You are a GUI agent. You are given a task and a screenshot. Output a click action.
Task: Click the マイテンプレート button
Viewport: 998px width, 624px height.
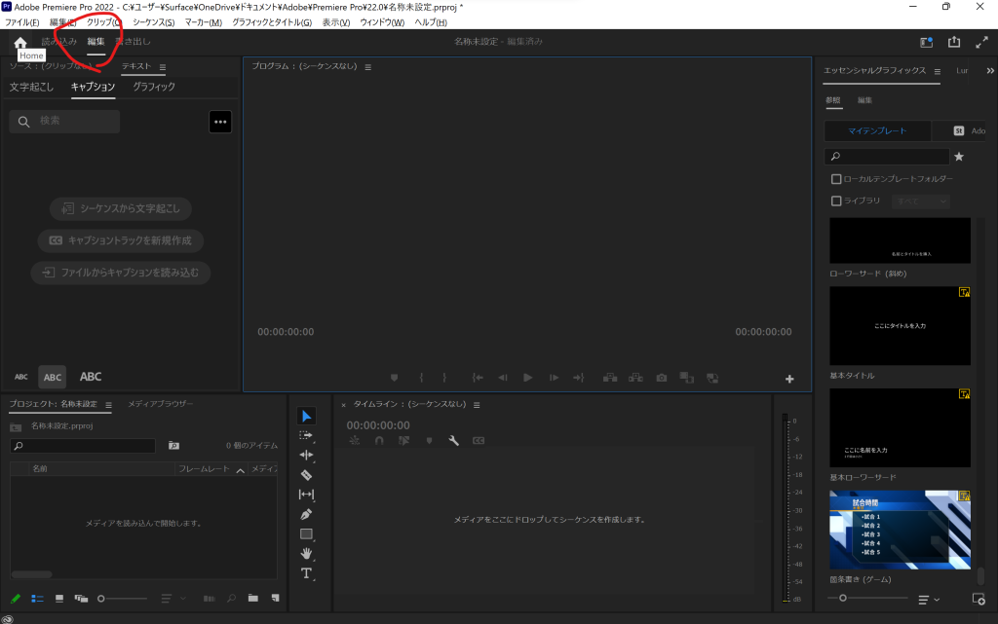pos(876,130)
